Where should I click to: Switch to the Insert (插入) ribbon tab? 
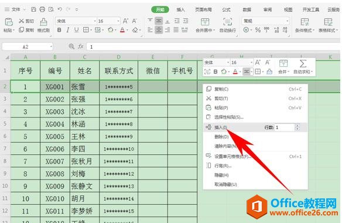point(180,9)
